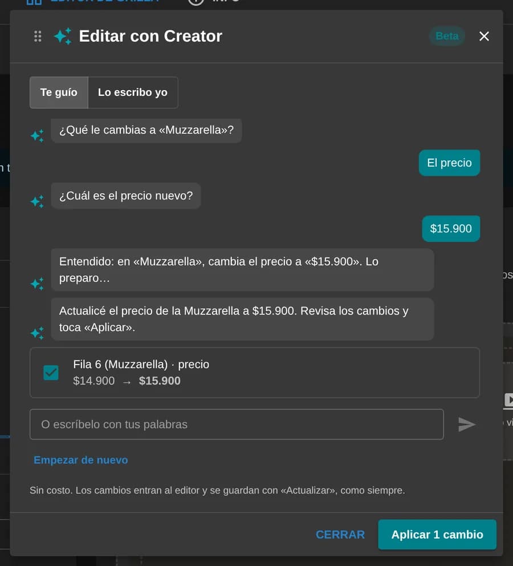Click the ¿Qué le cambias a «Muzzarella»? message
This screenshot has height=566, width=513.
coord(146,130)
